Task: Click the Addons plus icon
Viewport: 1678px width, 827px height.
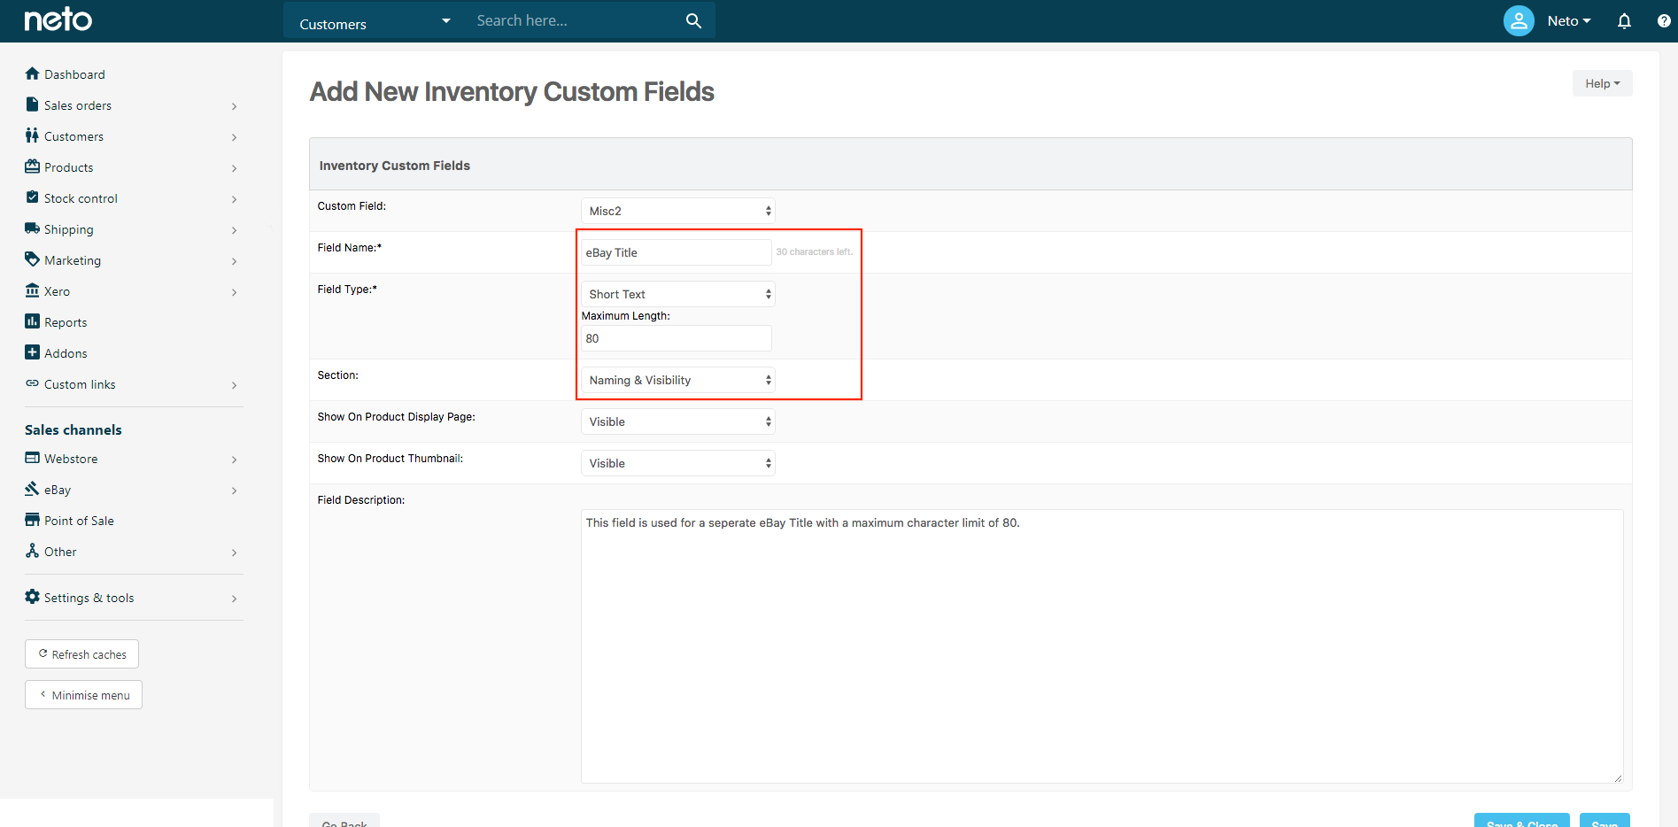Action: (x=33, y=352)
